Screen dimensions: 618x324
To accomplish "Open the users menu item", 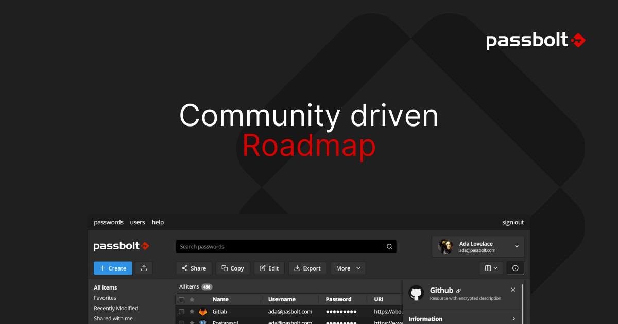I will [138, 222].
